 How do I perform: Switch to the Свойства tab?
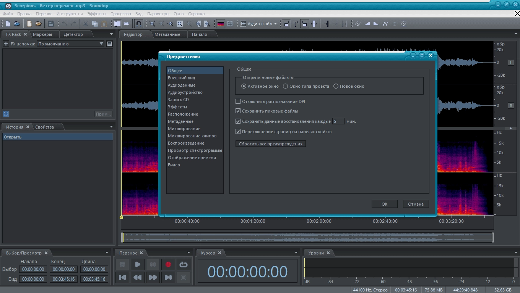(x=44, y=127)
